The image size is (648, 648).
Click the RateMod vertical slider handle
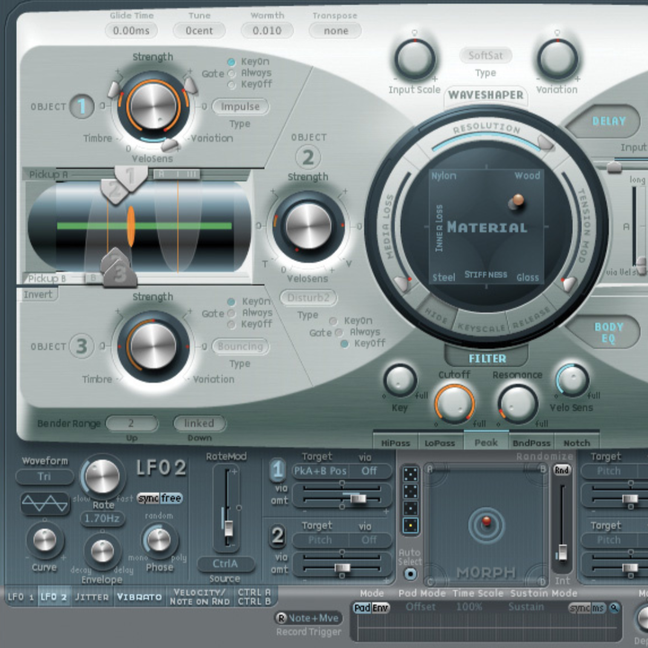228,528
